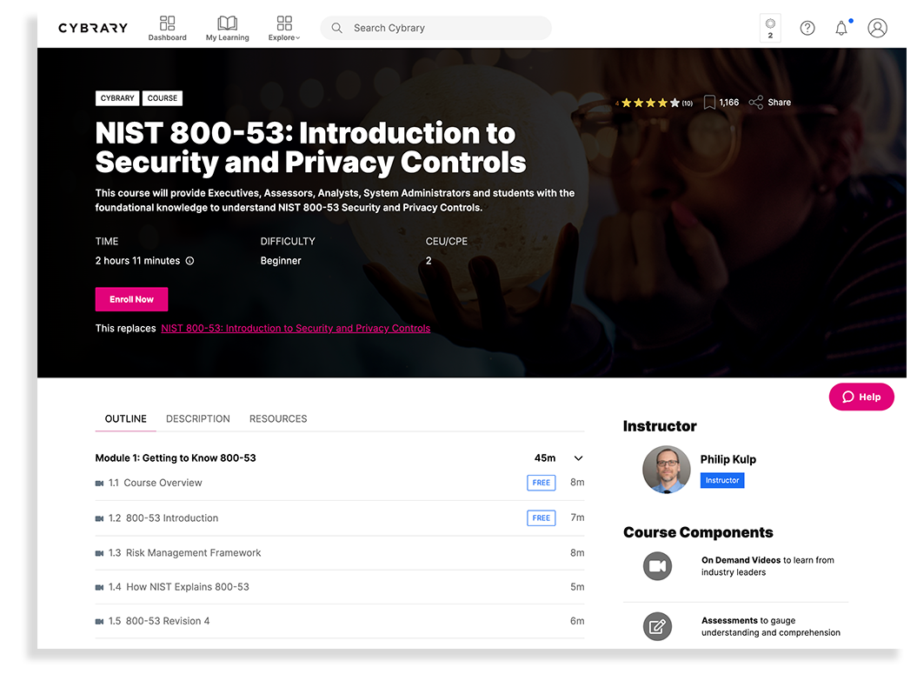The width and height of the screenshot is (917, 681).
Task: Click the On Demand Videos camera icon
Action: (x=657, y=566)
